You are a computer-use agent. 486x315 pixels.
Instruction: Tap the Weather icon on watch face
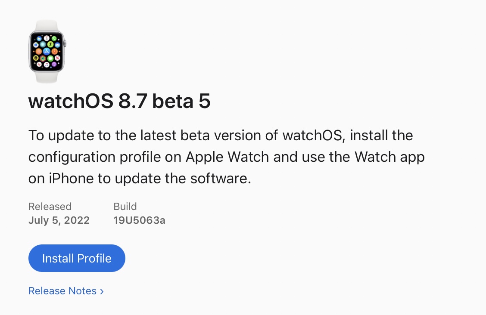click(x=39, y=39)
